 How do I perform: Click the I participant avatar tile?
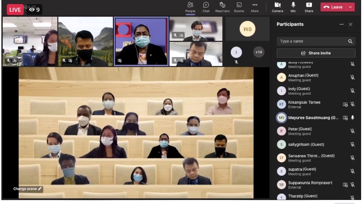pos(236,52)
